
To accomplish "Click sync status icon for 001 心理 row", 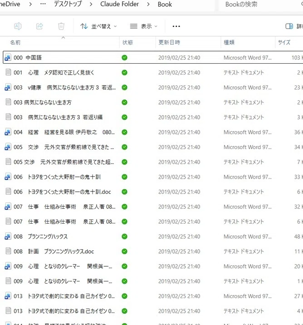I will 124,73.
